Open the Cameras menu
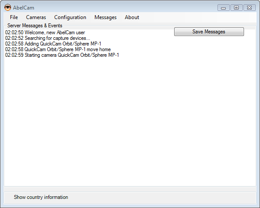Image resolution: width=260 pixels, height=208 pixels. (36, 17)
